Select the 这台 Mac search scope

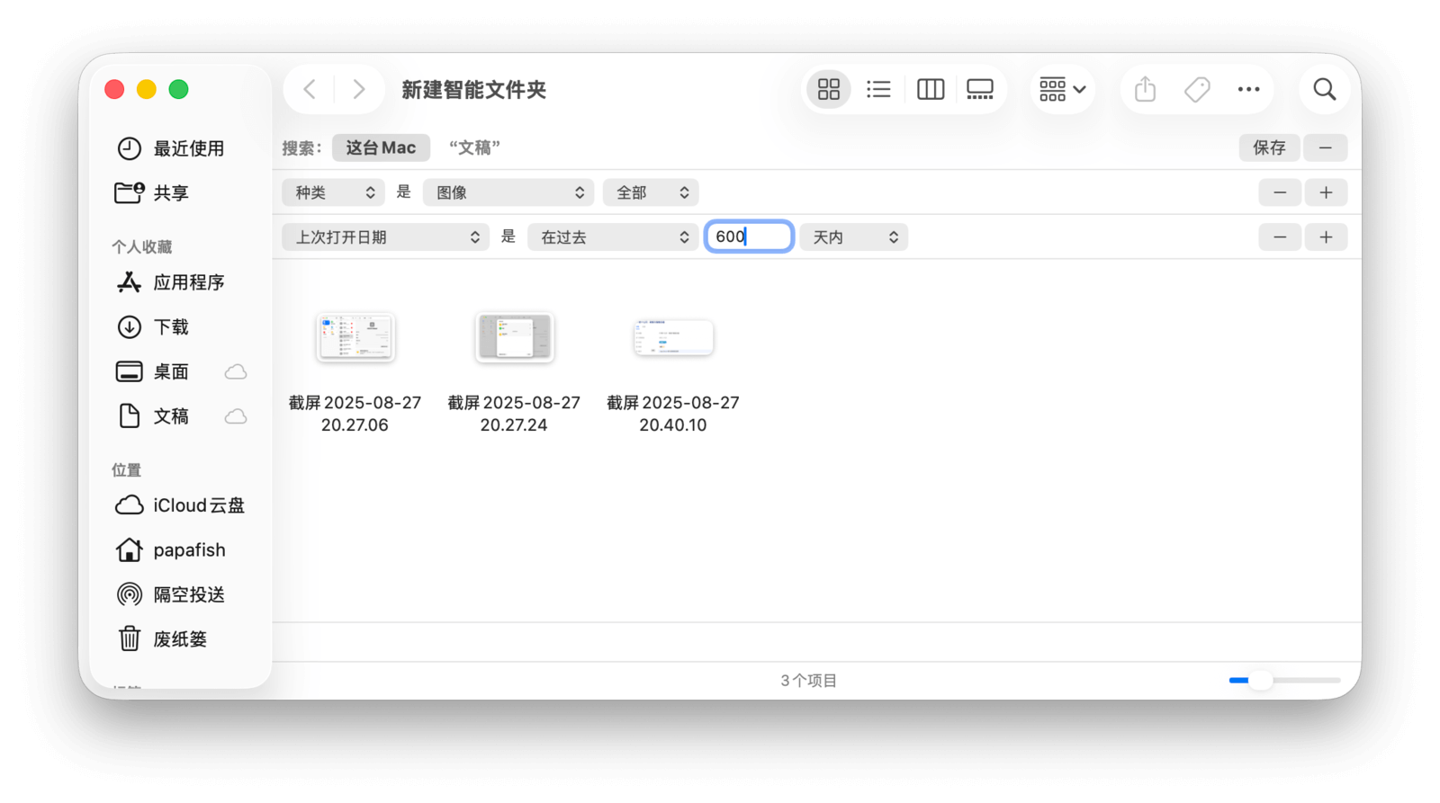[381, 147]
